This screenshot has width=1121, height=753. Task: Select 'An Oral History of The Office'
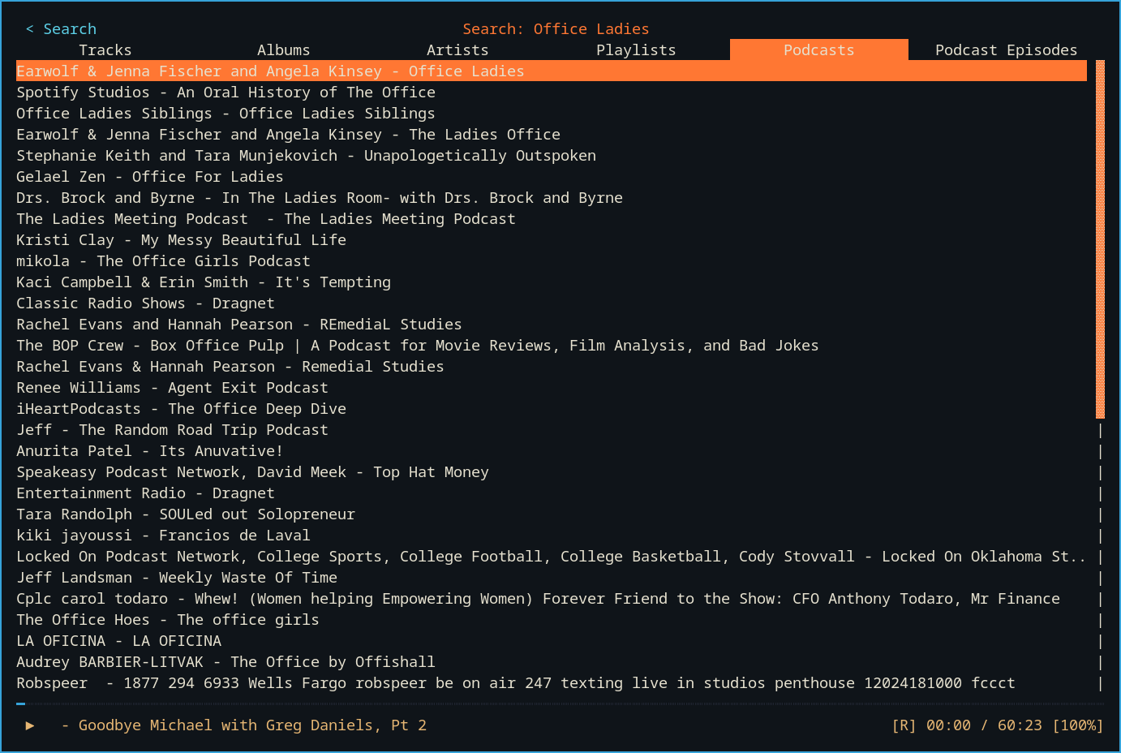pos(225,92)
